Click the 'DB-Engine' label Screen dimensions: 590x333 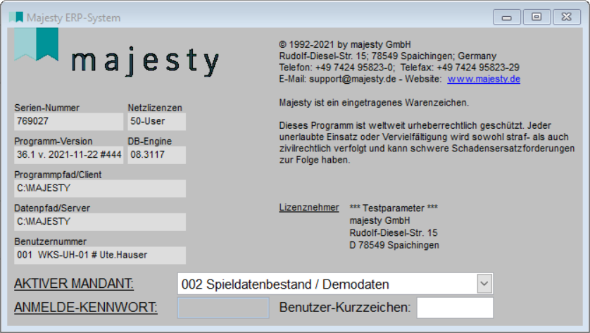pos(150,142)
